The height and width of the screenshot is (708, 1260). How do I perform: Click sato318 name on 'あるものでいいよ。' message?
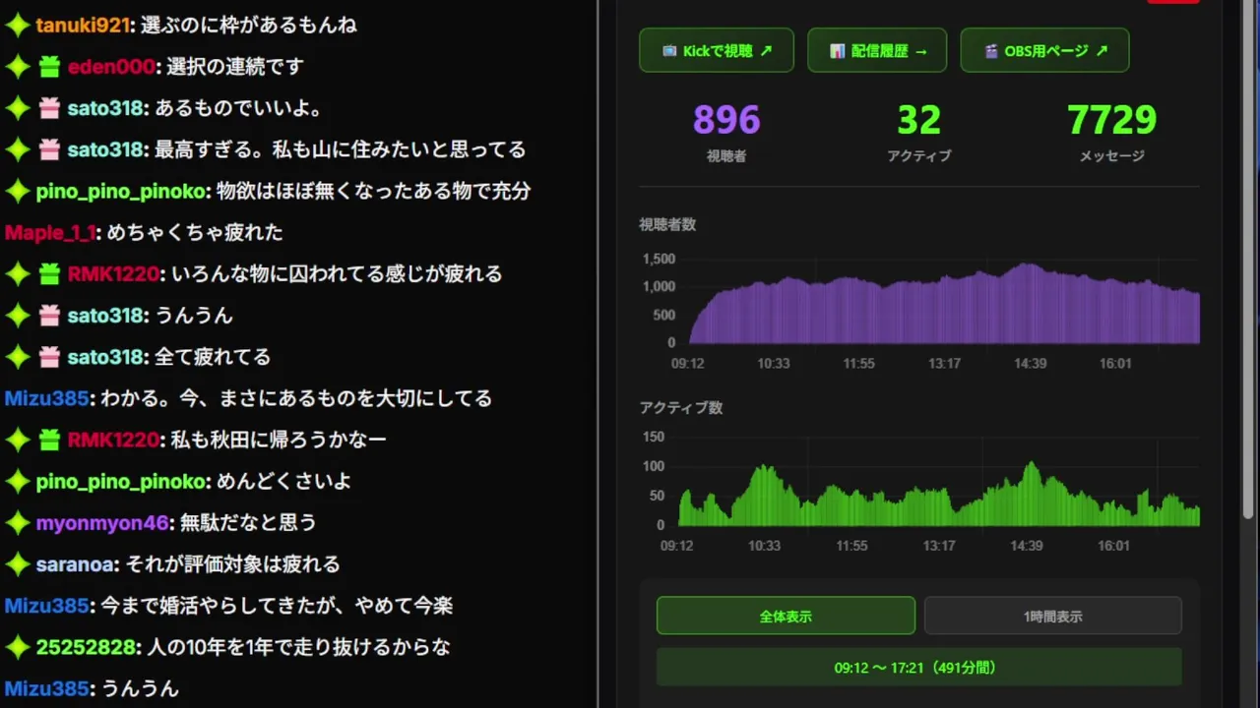pyautogui.click(x=106, y=108)
